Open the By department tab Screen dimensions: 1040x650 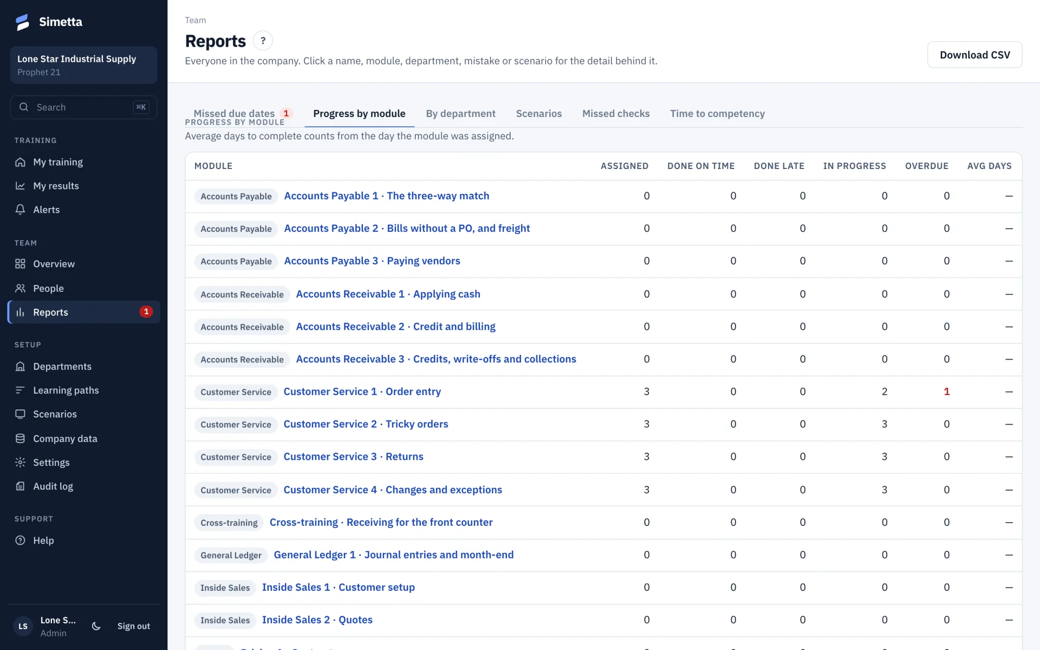tap(461, 113)
